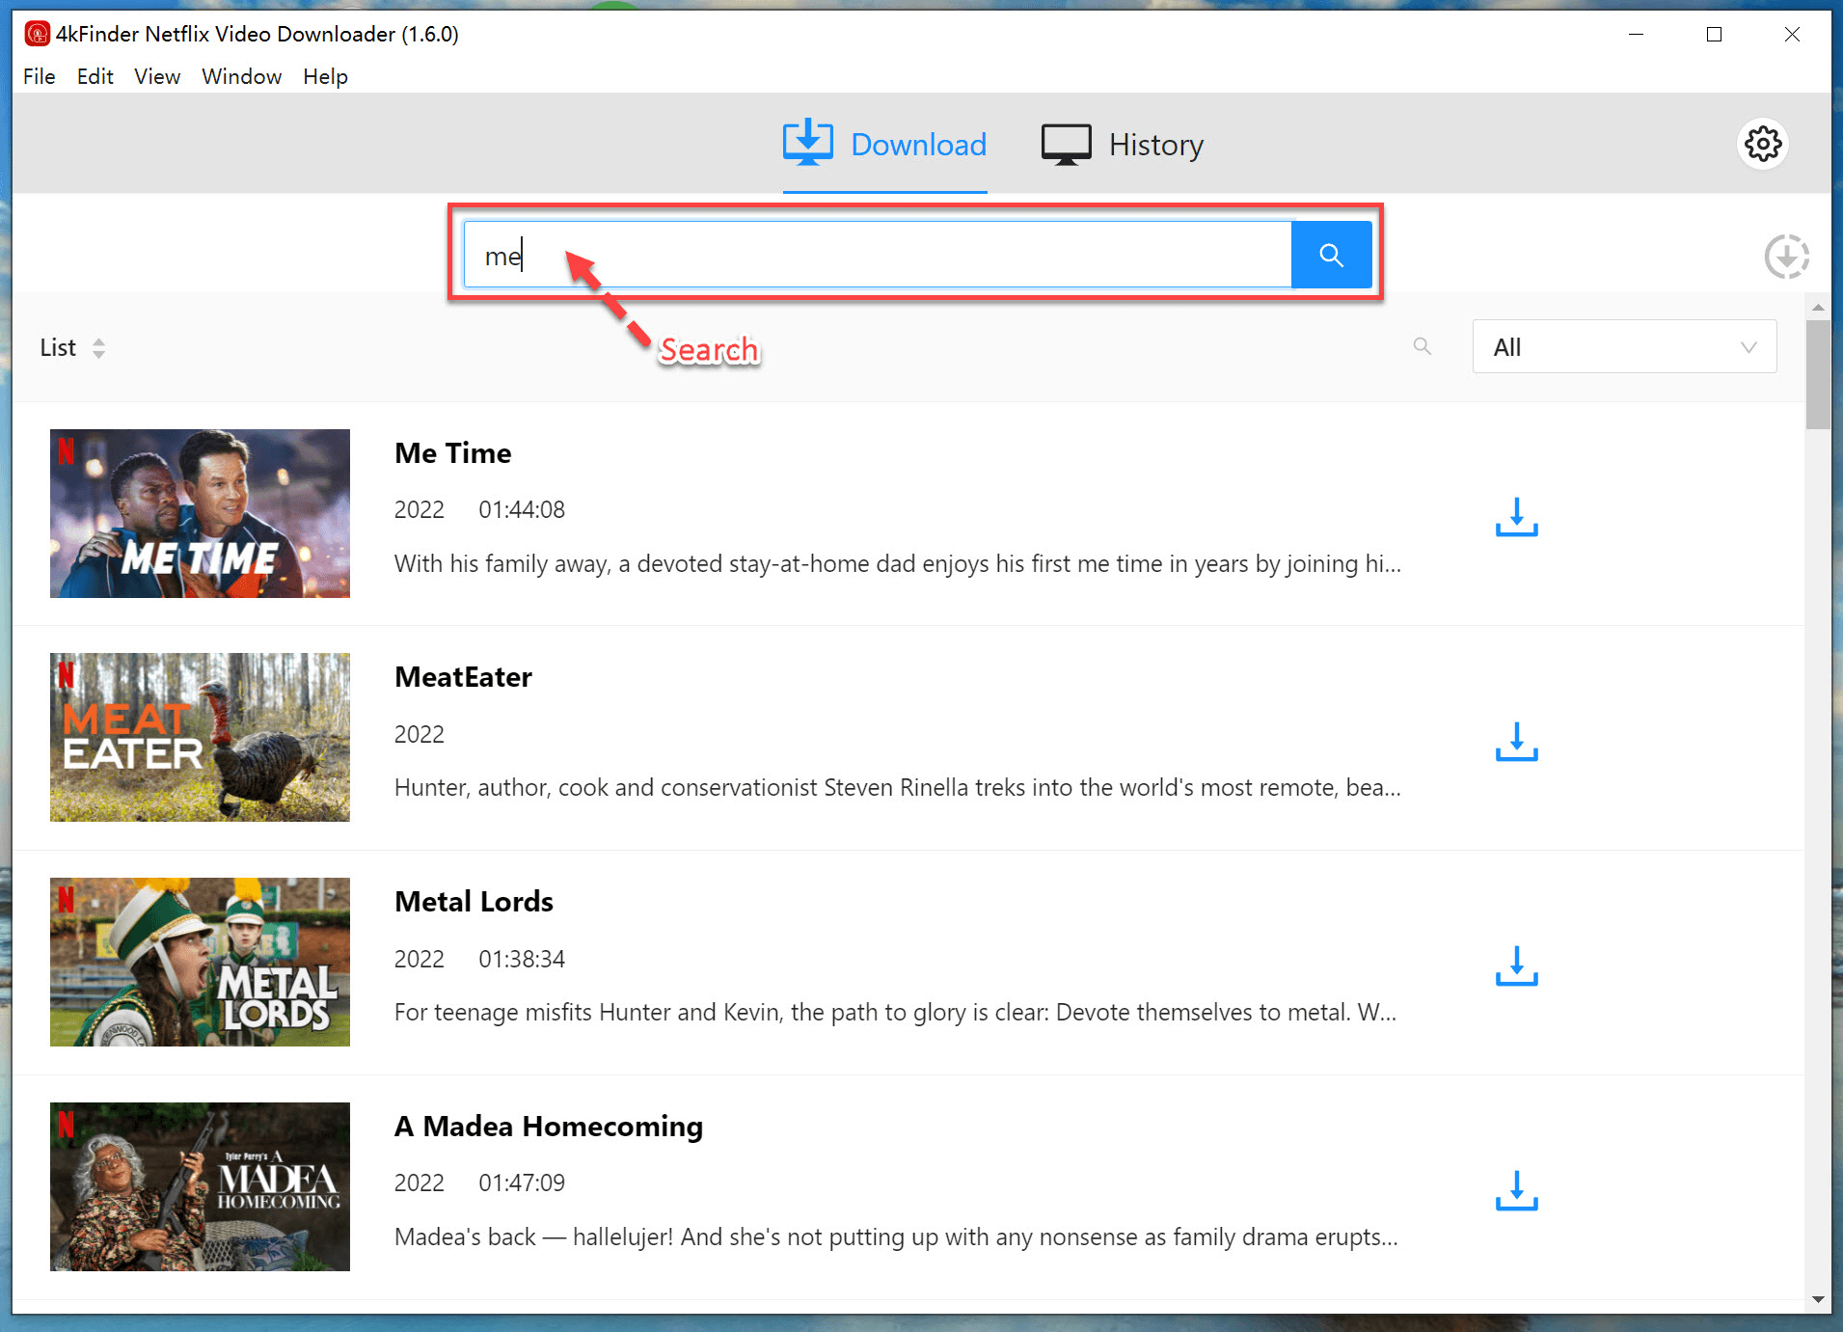
Task: Select the title 'A Madea Homecoming'
Action: (549, 1127)
